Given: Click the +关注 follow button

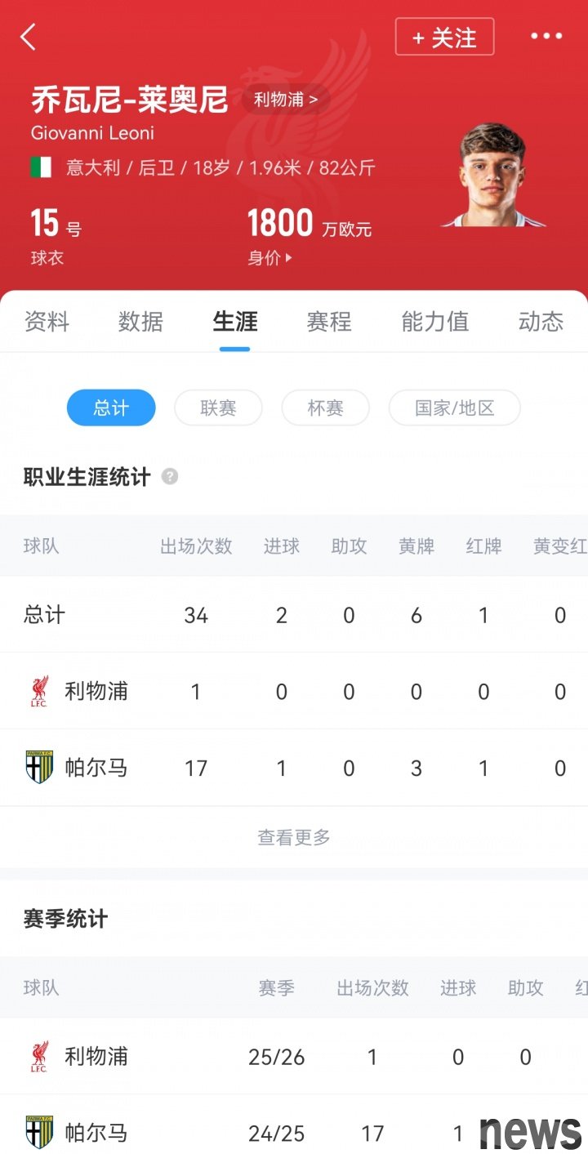Looking at the screenshot, I should click(444, 37).
